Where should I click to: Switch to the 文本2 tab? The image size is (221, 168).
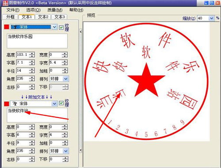click(43, 17)
